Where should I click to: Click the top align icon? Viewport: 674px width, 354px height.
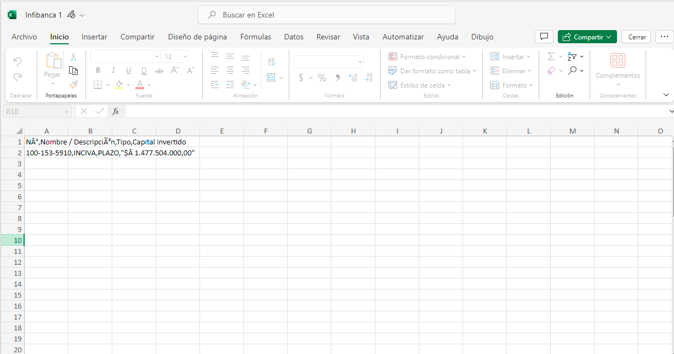click(x=215, y=56)
